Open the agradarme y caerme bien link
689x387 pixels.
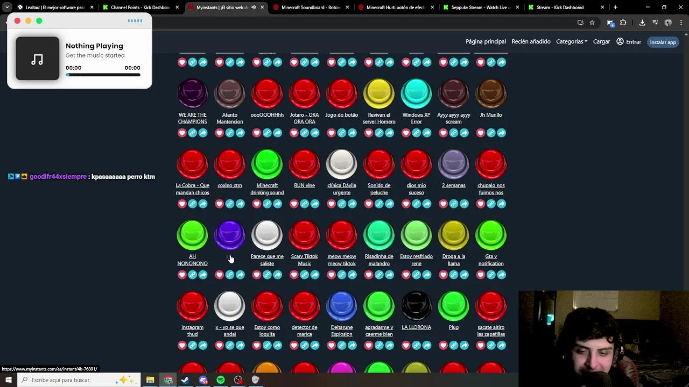click(379, 331)
